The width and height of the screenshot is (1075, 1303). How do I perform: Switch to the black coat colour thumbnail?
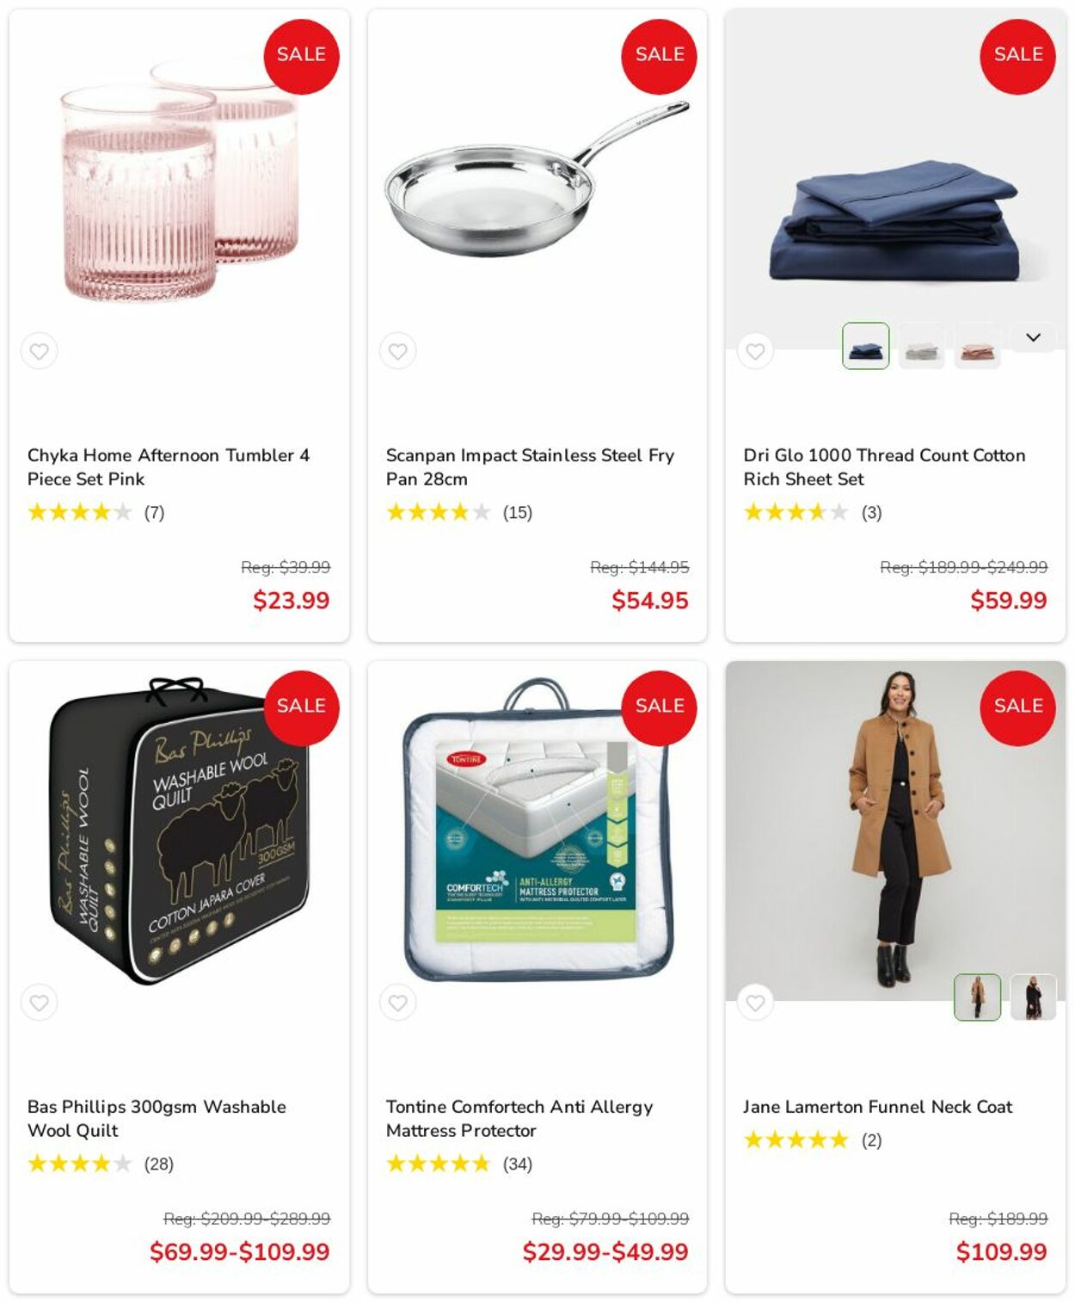(1033, 997)
